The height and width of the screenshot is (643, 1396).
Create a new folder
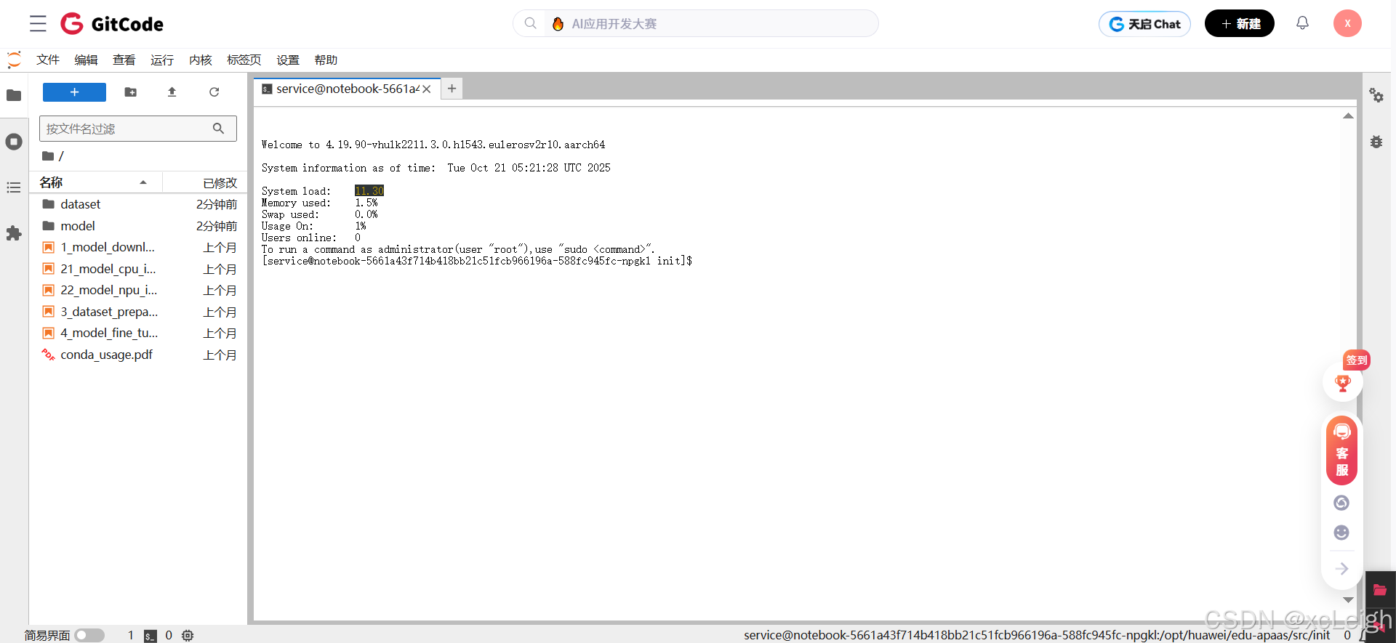[x=130, y=92]
